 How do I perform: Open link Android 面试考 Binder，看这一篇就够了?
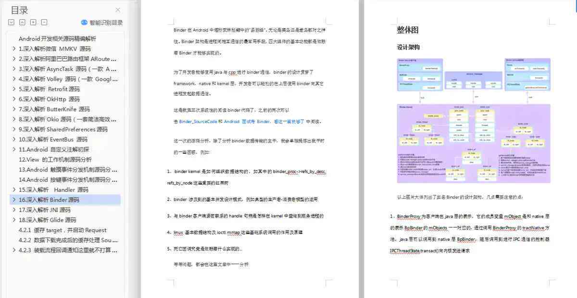263,122
